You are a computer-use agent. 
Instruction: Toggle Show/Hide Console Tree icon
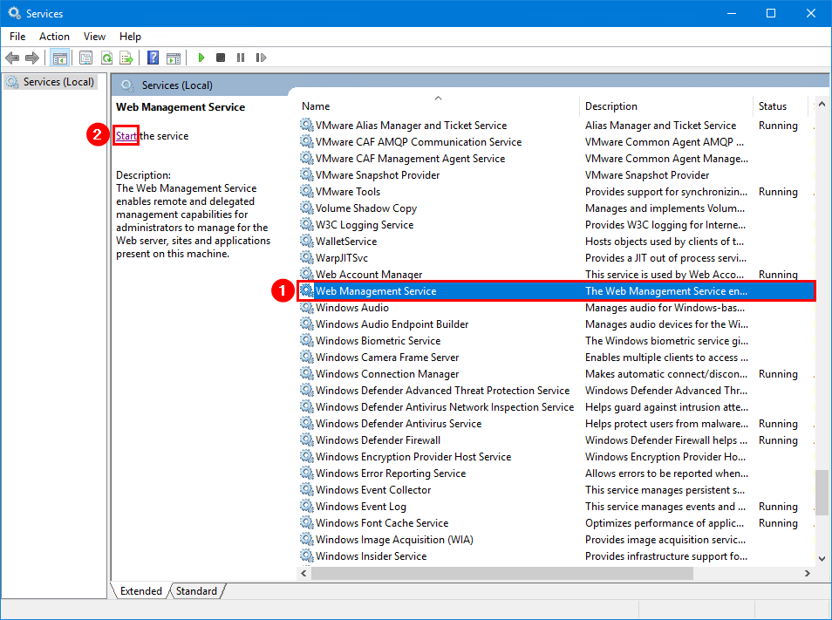point(60,58)
